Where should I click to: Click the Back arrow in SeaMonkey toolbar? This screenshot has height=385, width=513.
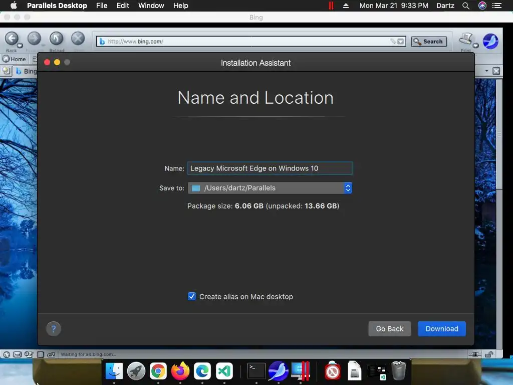pos(12,39)
